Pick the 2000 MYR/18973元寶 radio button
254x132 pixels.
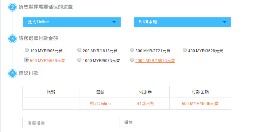(132, 60)
